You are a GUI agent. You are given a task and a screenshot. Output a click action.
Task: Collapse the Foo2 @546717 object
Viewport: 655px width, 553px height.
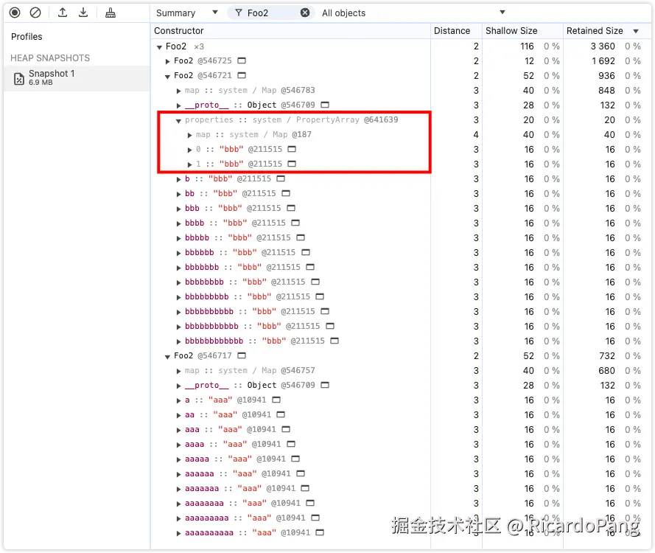(167, 356)
